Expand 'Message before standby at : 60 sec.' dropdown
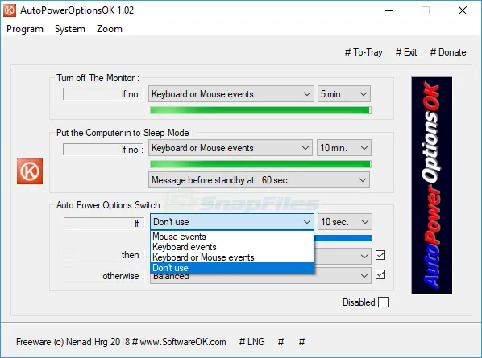 pos(260,180)
